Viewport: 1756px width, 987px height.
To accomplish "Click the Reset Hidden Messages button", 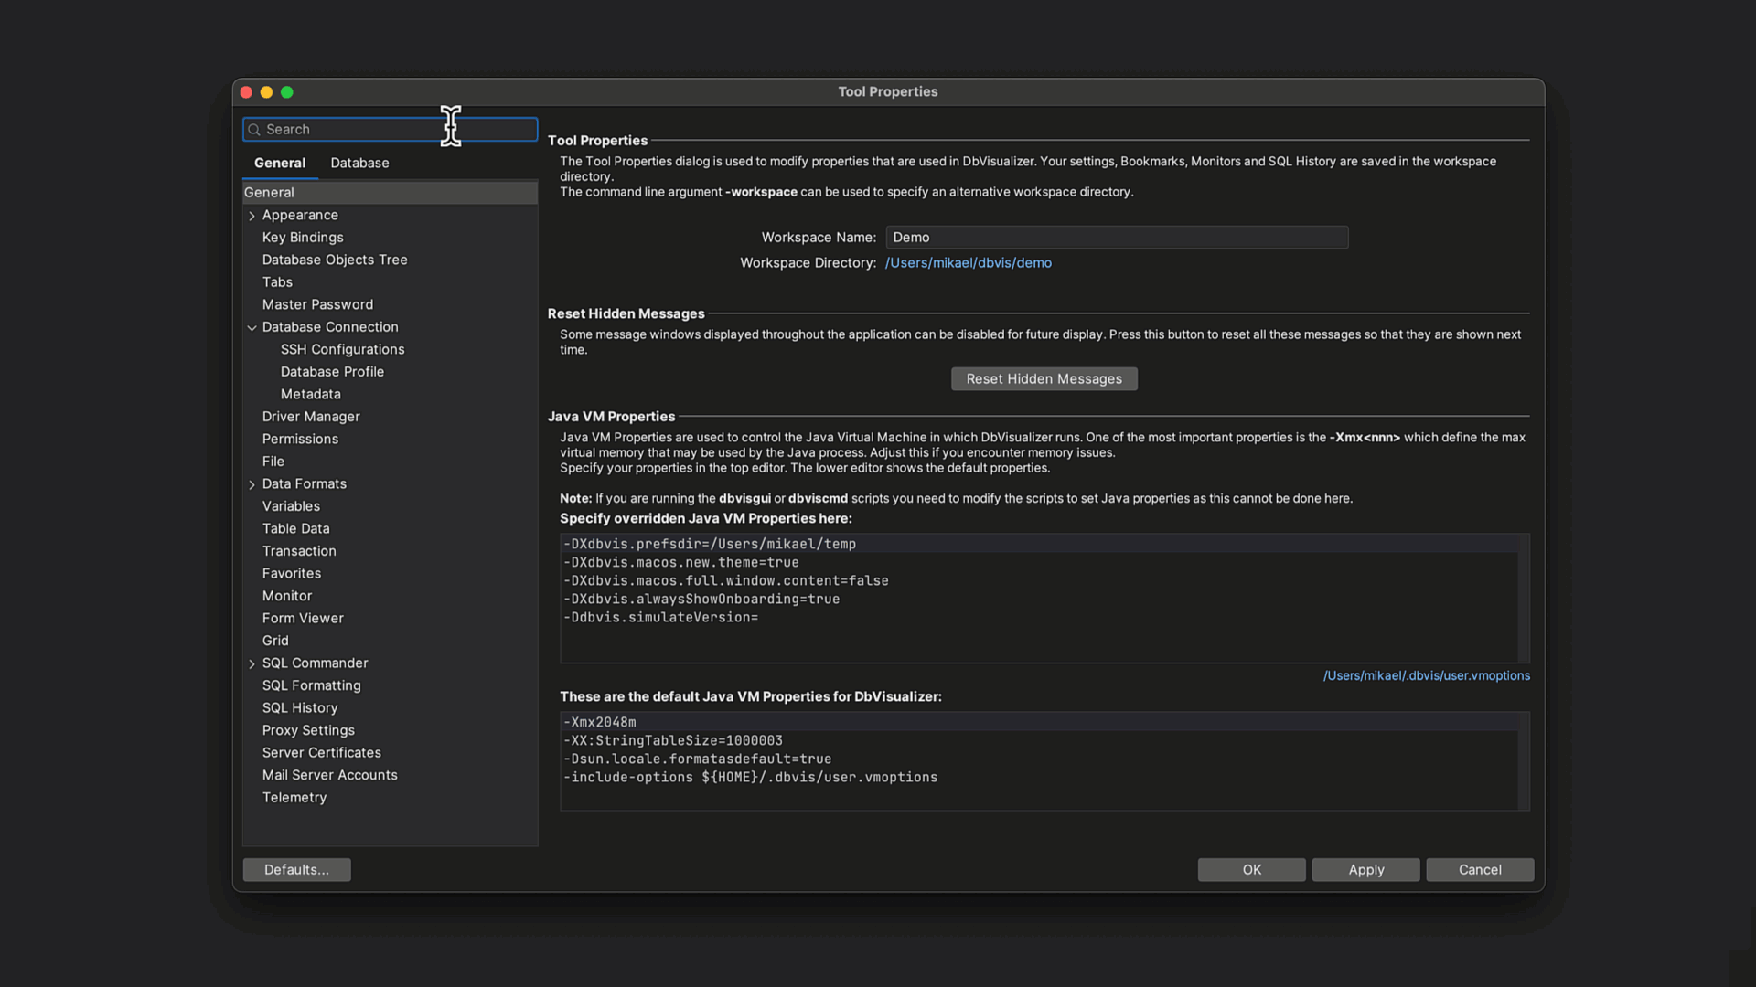I will pyautogui.click(x=1044, y=379).
